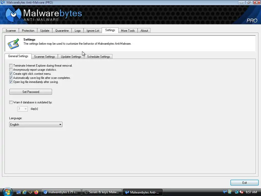Launch Internet Explorer from quick launch
This screenshot has height=196, width=261.
24,192
